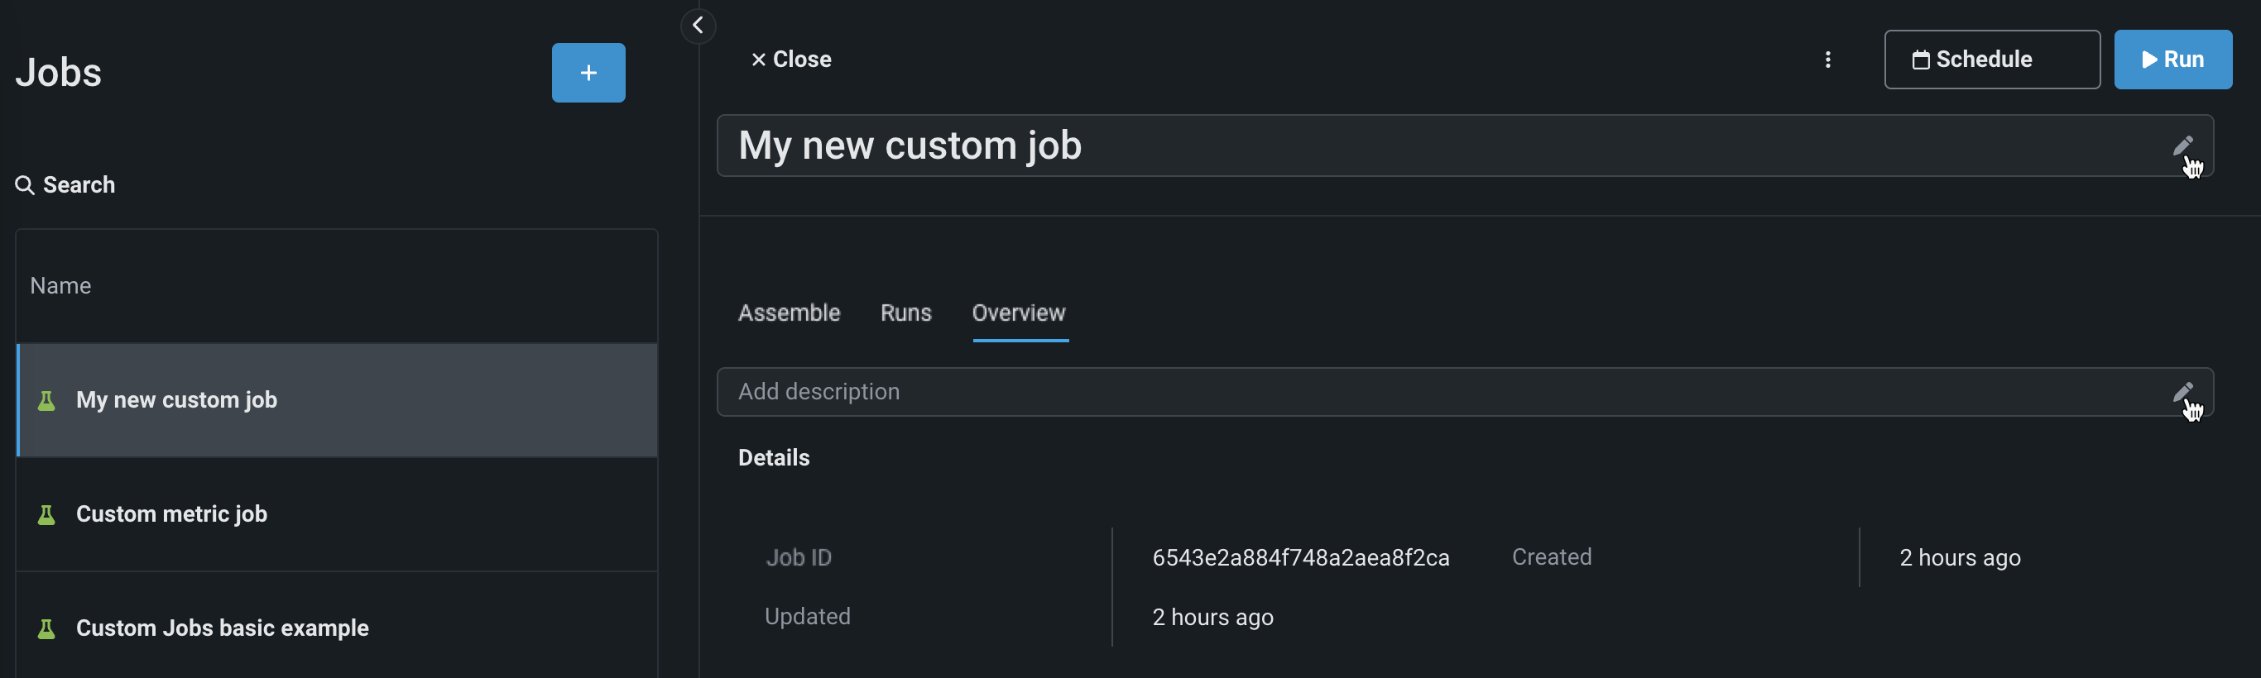
Task: Click pencil icon to edit job name
Action: (x=2182, y=146)
